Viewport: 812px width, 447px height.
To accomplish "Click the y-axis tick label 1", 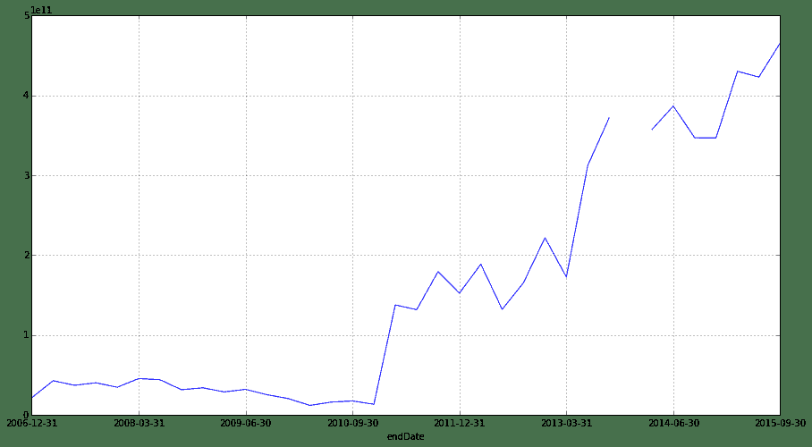I will (27, 336).
